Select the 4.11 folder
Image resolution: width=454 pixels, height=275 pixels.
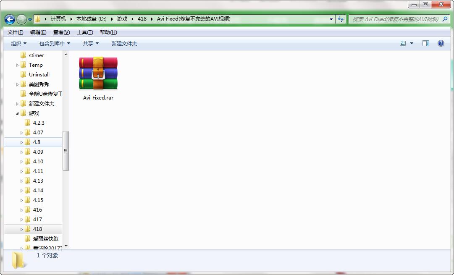(x=38, y=171)
